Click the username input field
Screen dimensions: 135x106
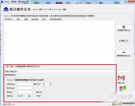[25, 88]
